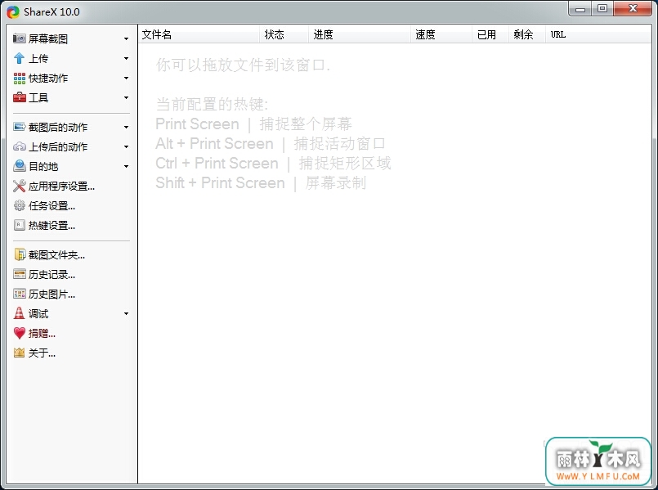This screenshot has height=490, width=658.
Task: Open the 上传 menu item
Action: [x=71, y=58]
